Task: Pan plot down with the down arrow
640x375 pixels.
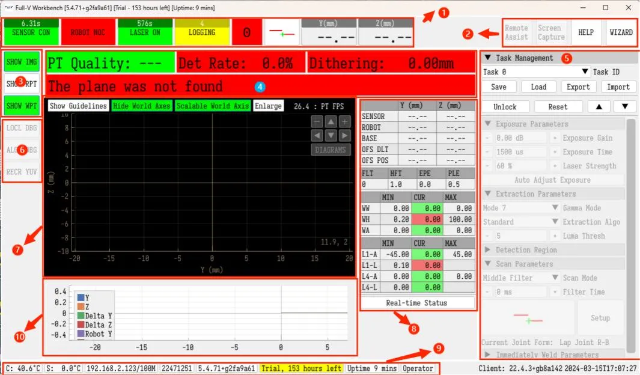Action: click(331, 135)
